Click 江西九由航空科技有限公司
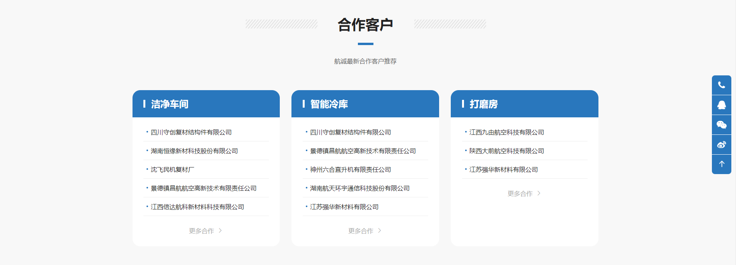This screenshot has width=736, height=265. [x=507, y=132]
